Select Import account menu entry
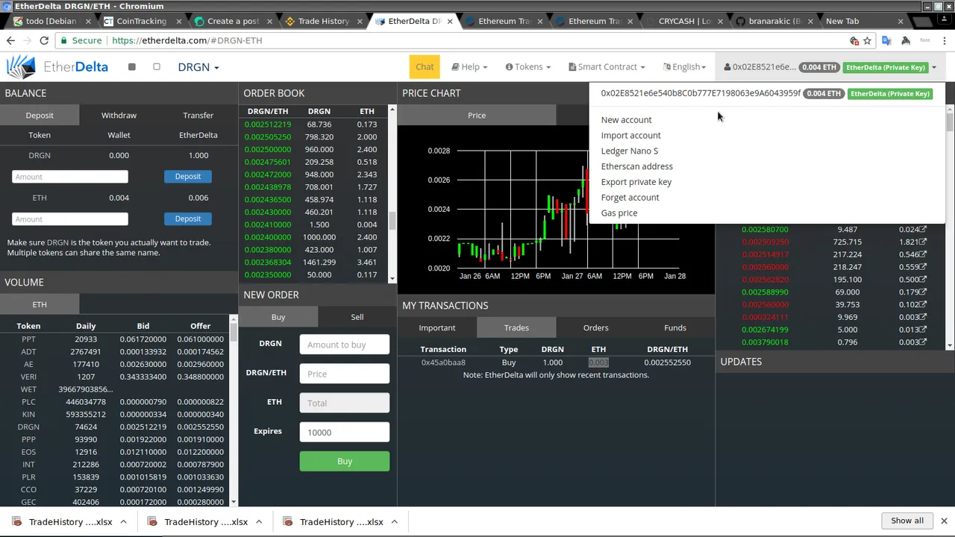Viewport: 955px width, 537px height. pos(630,135)
